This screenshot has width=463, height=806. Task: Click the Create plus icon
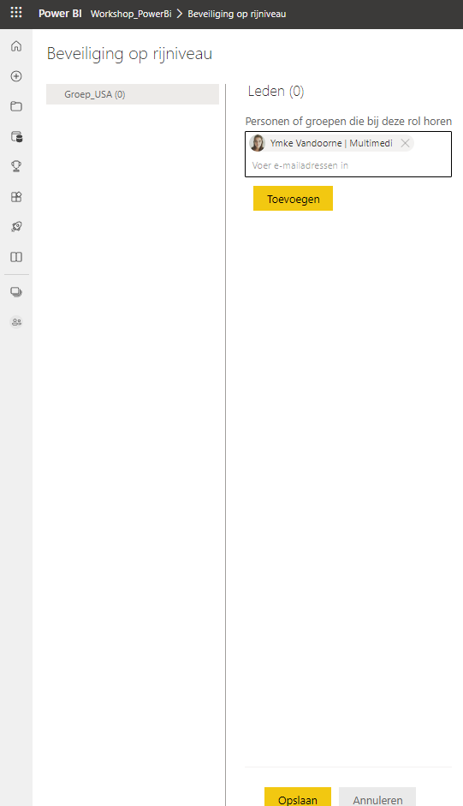click(x=16, y=76)
